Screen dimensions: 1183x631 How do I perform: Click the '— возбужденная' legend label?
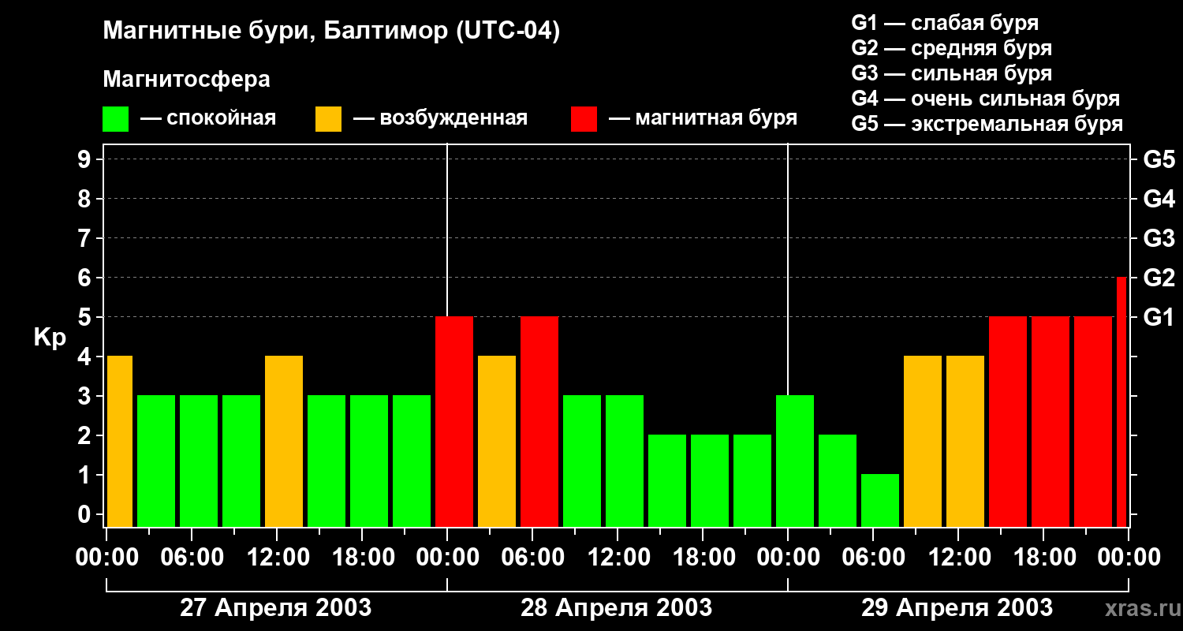440,118
